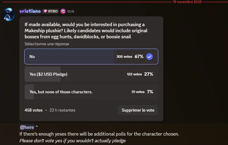This screenshot has width=228, height=145.
Task: Open the cristiano username profile
Action: tap(30, 11)
